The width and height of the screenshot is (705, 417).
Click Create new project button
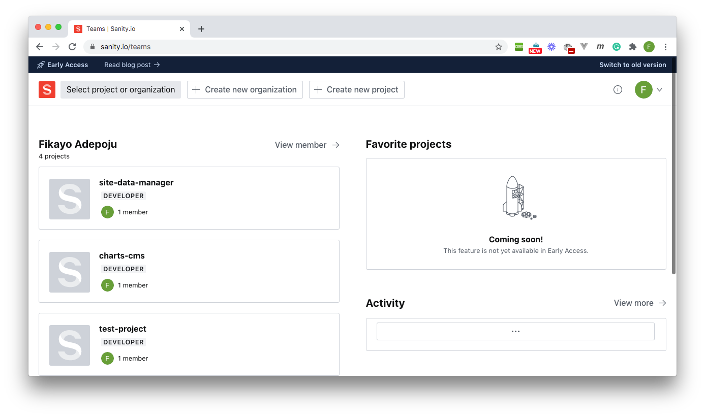pyautogui.click(x=357, y=89)
